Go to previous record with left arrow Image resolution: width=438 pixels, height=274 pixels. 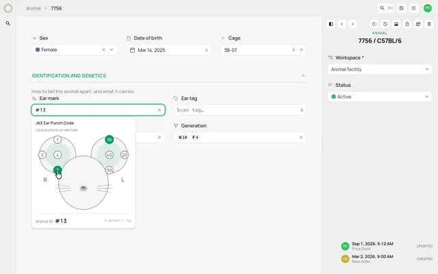coord(342,24)
